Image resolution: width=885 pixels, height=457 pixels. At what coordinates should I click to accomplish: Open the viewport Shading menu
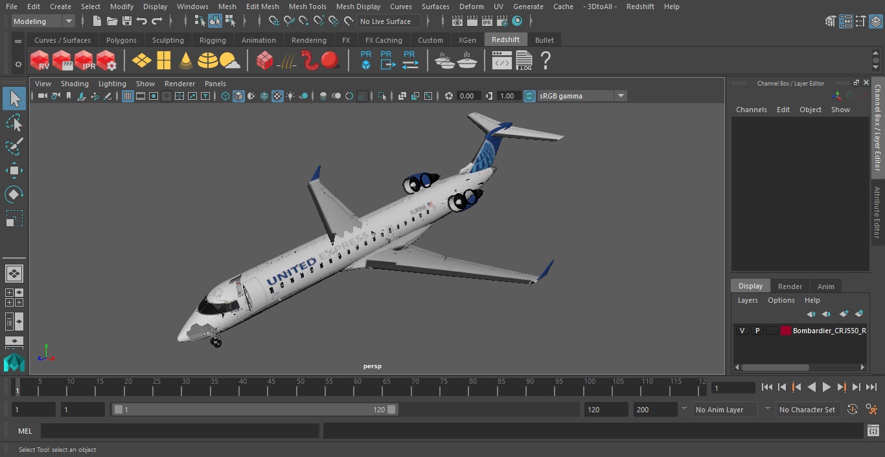pos(75,84)
